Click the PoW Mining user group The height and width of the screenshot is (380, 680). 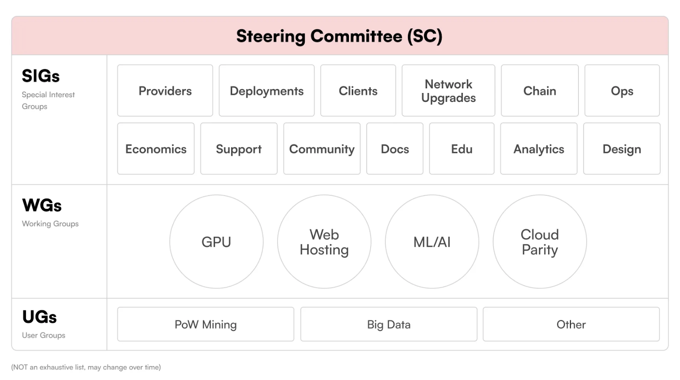click(206, 324)
